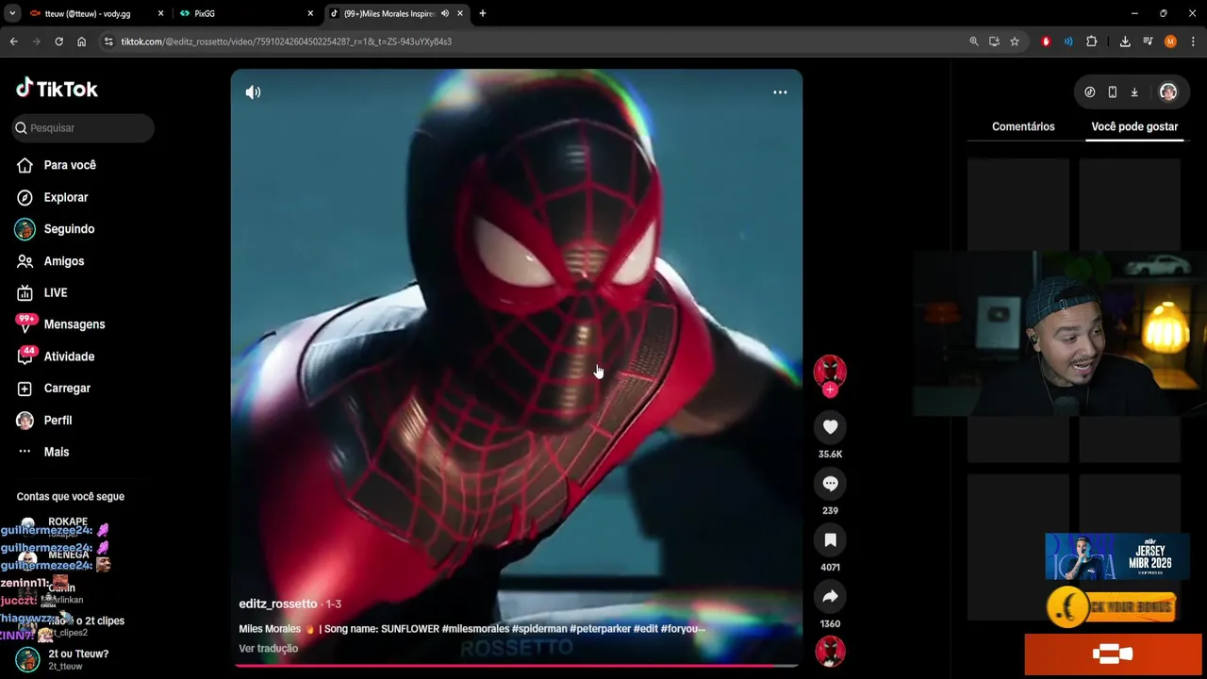The image size is (1207, 679).
Task: Open browser zoom magnifier icon
Action: pos(974,41)
